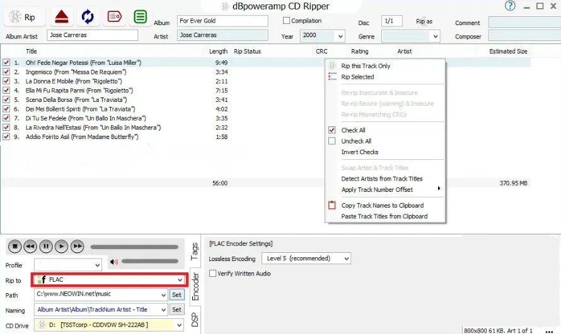Click the Estimated Size column header
The image size is (561, 334).
click(x=508, y=52)
